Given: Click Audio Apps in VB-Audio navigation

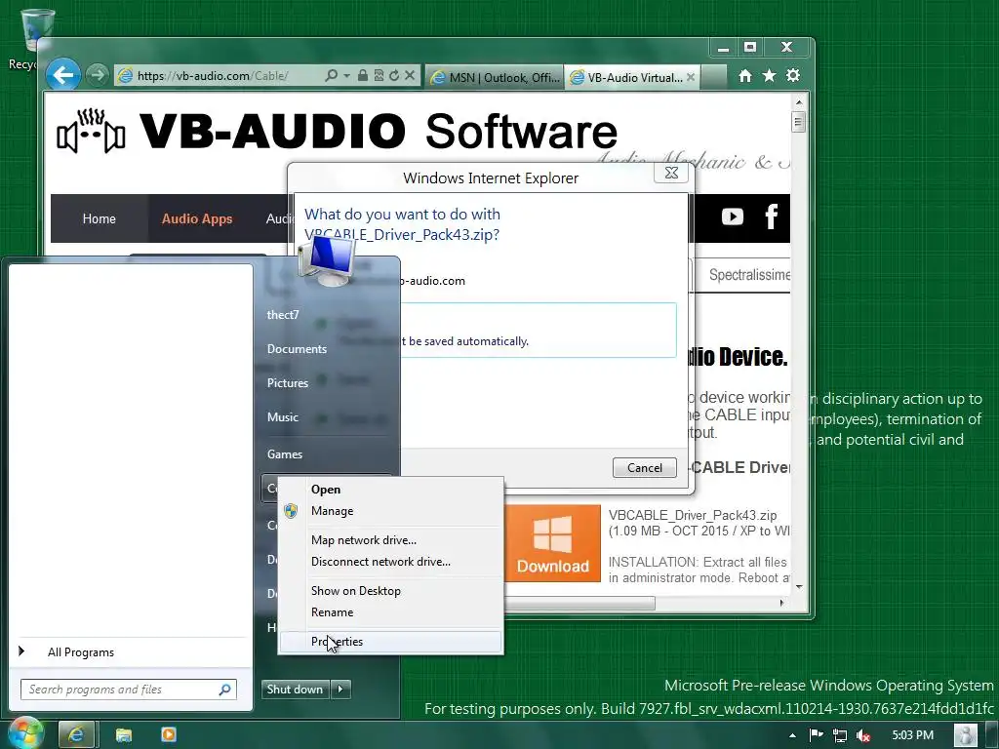Looking at the screenshot, I should tap(197, 218).
